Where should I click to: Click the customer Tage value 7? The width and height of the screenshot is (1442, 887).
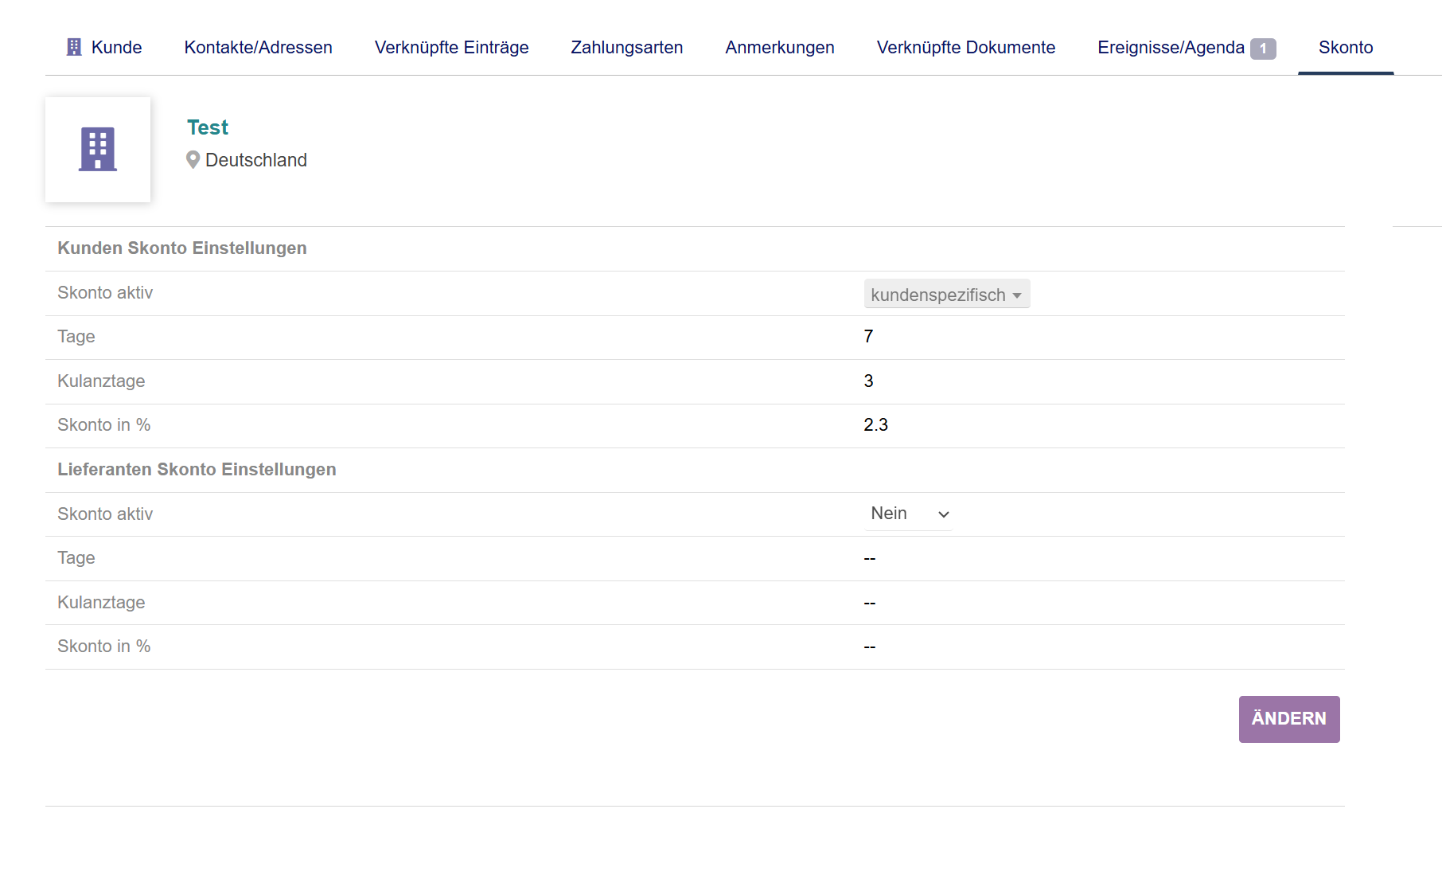coord(868,337)
